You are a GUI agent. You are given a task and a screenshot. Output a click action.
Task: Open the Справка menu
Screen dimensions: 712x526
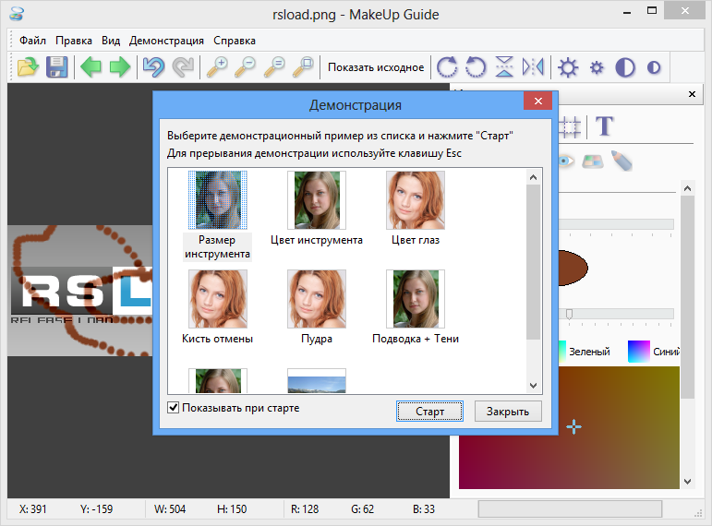(235, 41)
